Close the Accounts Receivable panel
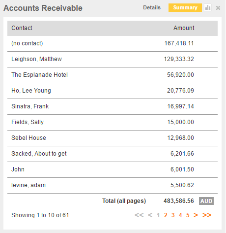 point(218,8)
